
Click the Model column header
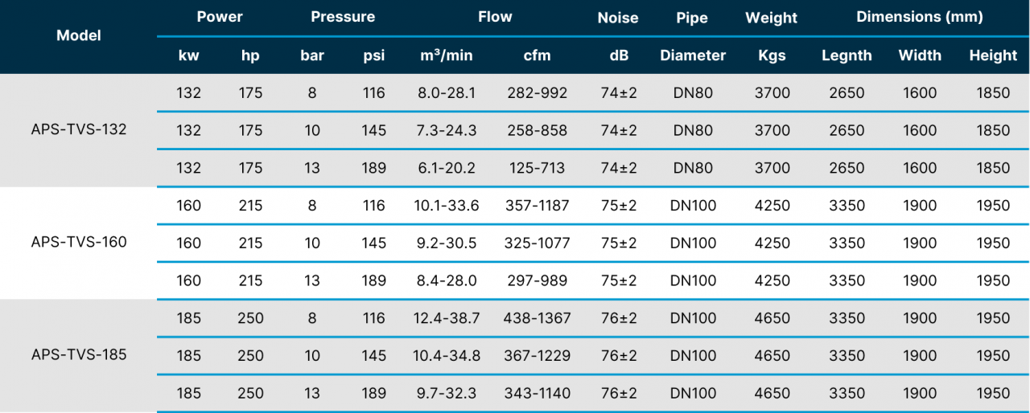[79, 36]
